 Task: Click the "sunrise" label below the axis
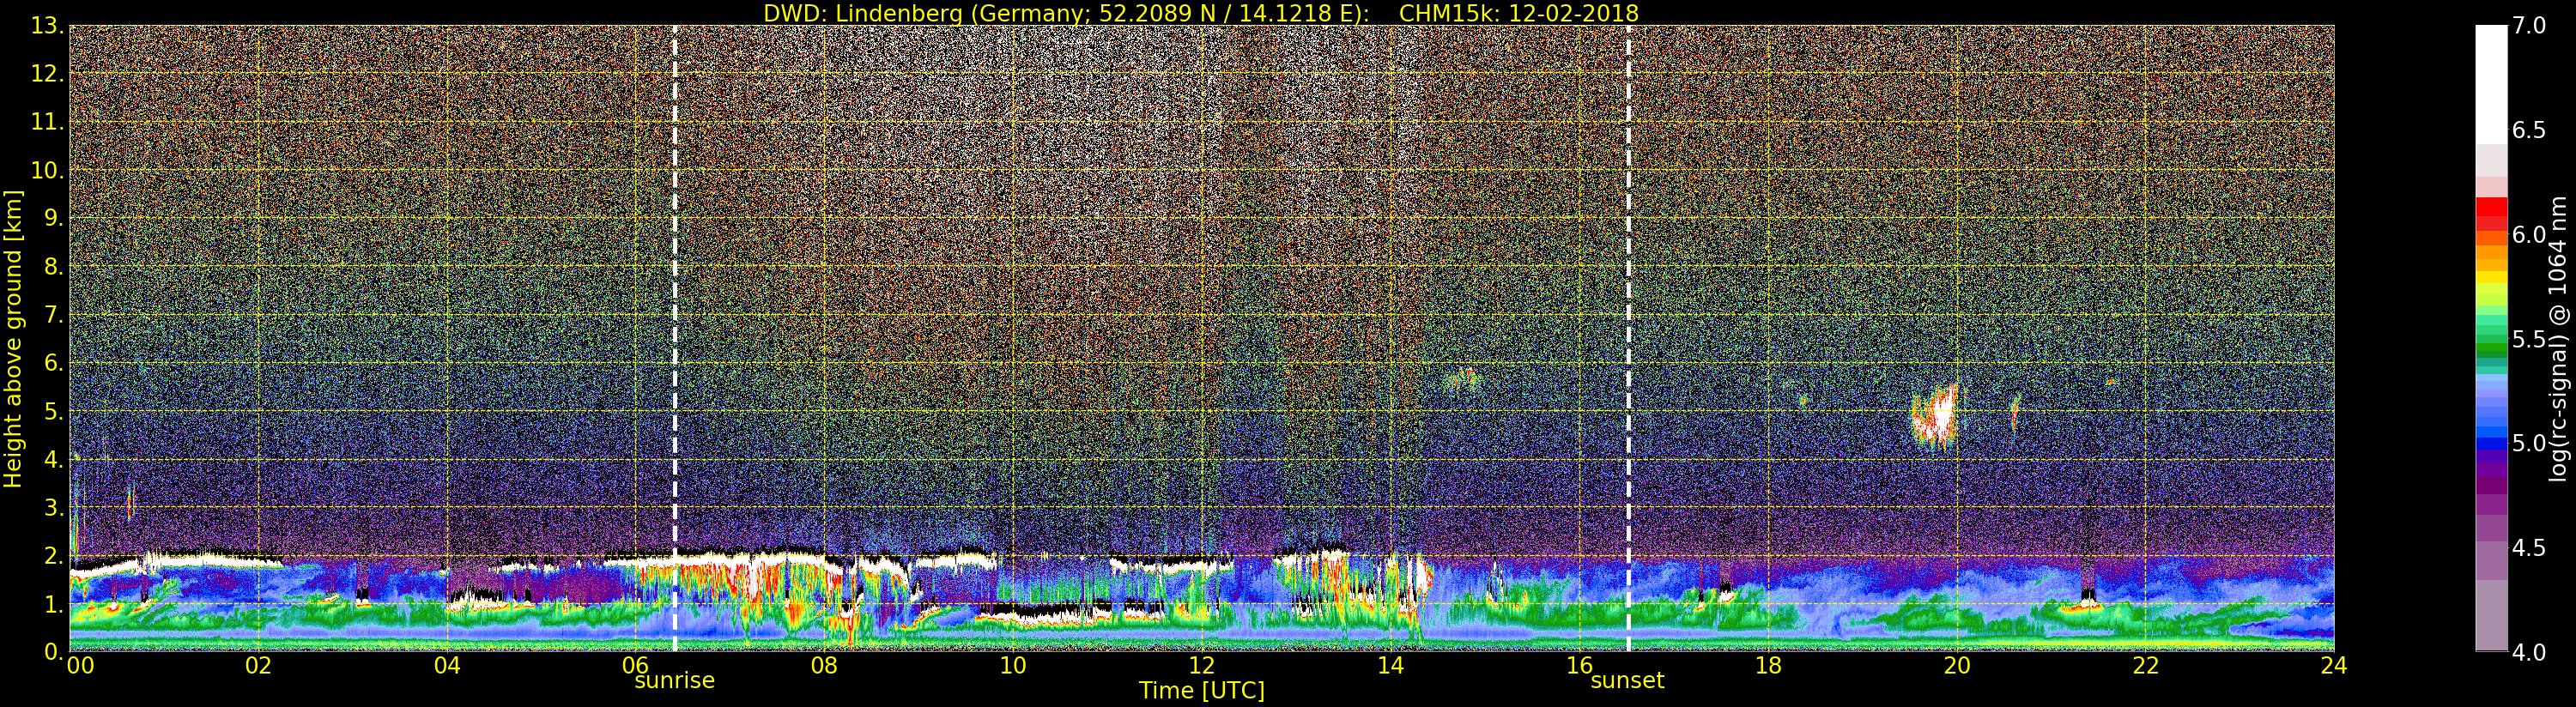pyautogui.click(x=674, y=681)
